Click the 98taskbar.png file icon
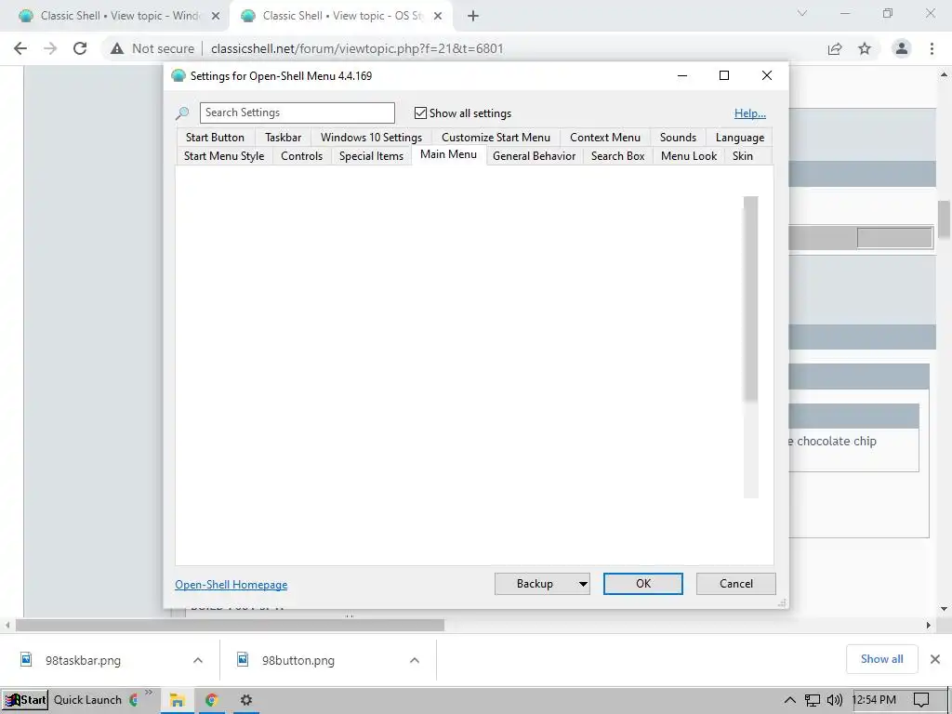Viewport: 952px width, 714px height. point(26,659)
